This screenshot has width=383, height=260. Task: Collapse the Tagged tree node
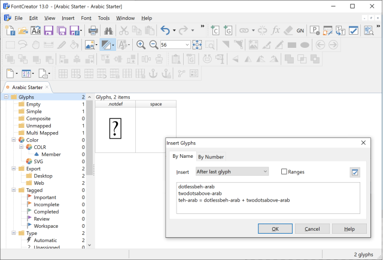click(13, 190)
